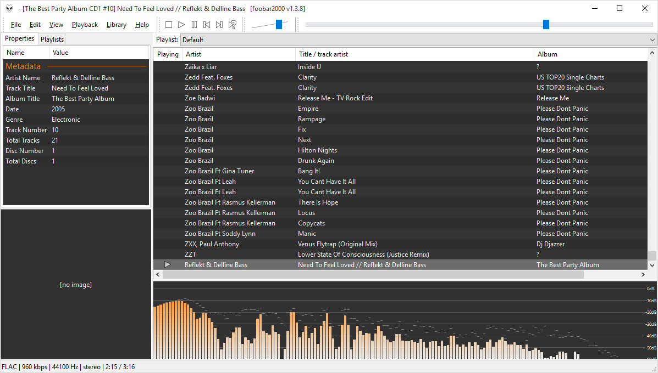Screen dimensions: 658x373
Task: Click the Artist Name value Reflekt & Delline Bass
Action: click(83, 78)
